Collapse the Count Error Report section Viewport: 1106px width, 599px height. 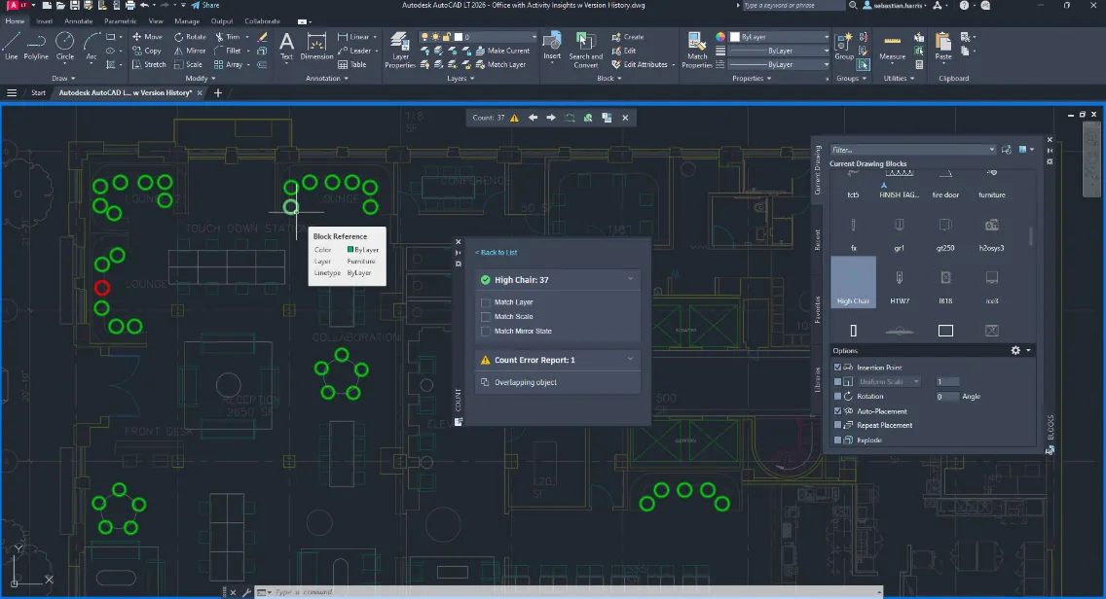coord(630,359)
